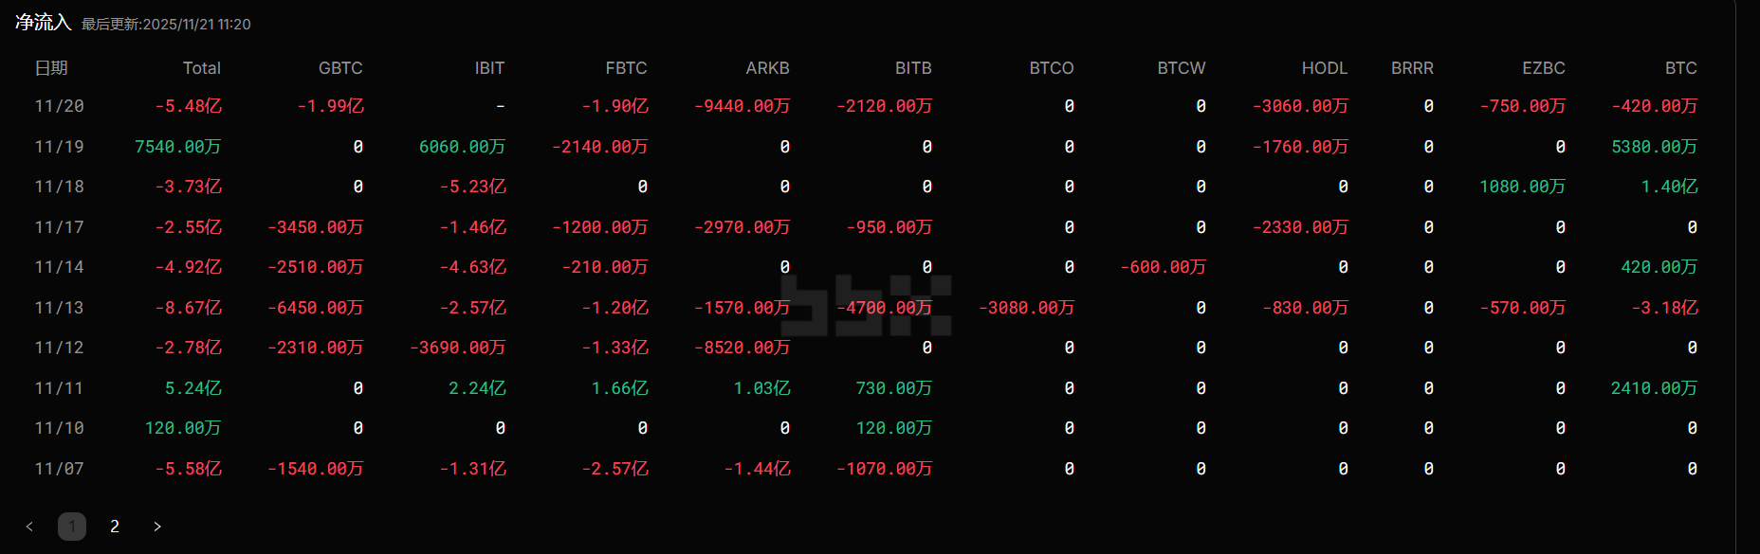Screen dimensions: 1760x554
Task: Click the GBTC column header
Action: (340, 68)
